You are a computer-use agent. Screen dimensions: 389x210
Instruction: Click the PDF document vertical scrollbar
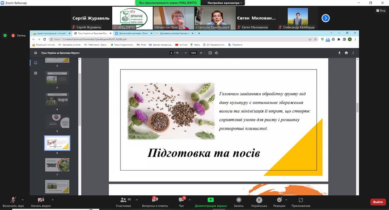[357, 108]
